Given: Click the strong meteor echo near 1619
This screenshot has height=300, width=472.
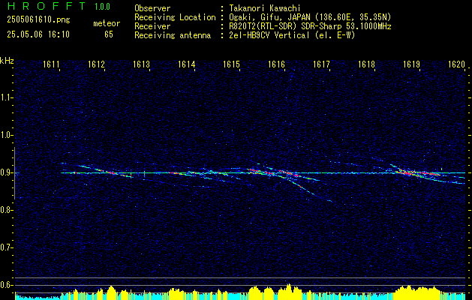Looking at the screenshot, I should [x=417, y=172].
